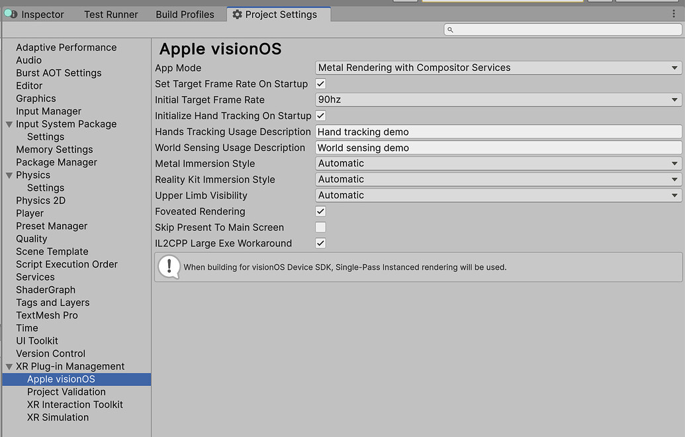Image resolution: width=685 pixels, height=437 pixels.
Task: Open the Player settings from the sidebar
Action: (x=30, y=213)
